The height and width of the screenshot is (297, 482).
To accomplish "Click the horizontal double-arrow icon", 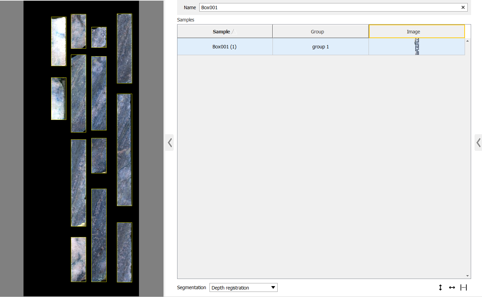I will pos(452,287).
